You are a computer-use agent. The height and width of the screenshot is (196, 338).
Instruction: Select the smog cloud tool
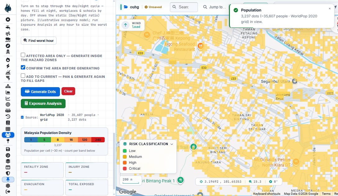click(8, 40)
